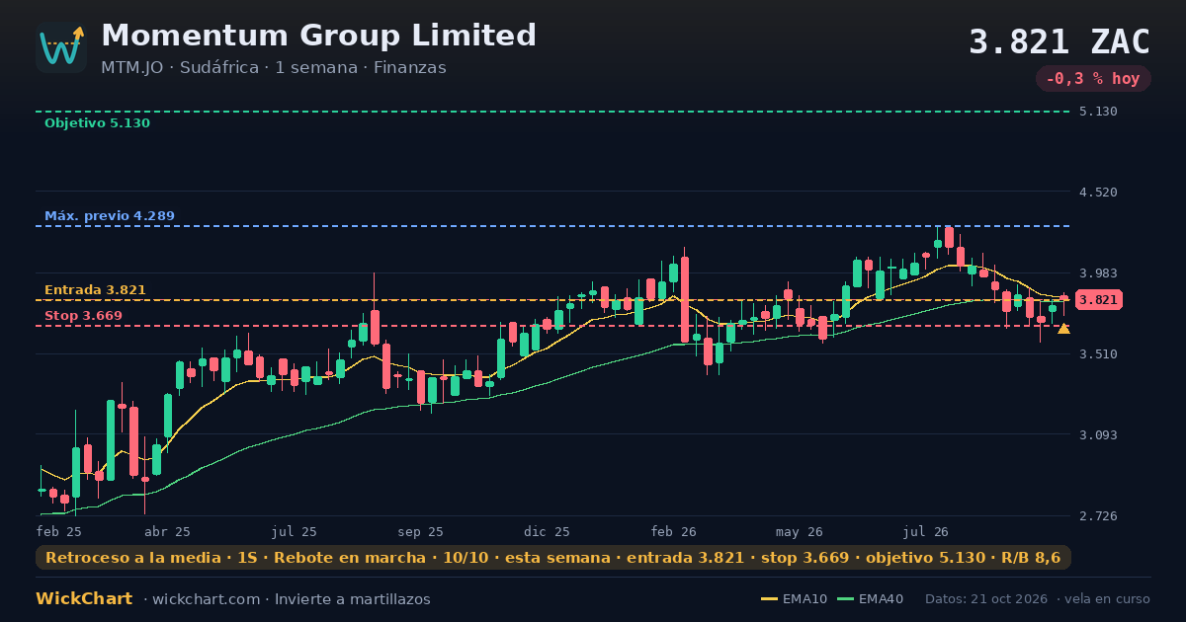This screenshot has width=1186, height=622.
Task: Click the 3.821 price tag on the axis
Action: (1098, 300)
